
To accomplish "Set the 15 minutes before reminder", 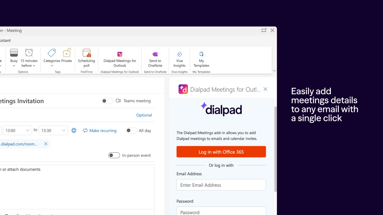I will (29, 58).
